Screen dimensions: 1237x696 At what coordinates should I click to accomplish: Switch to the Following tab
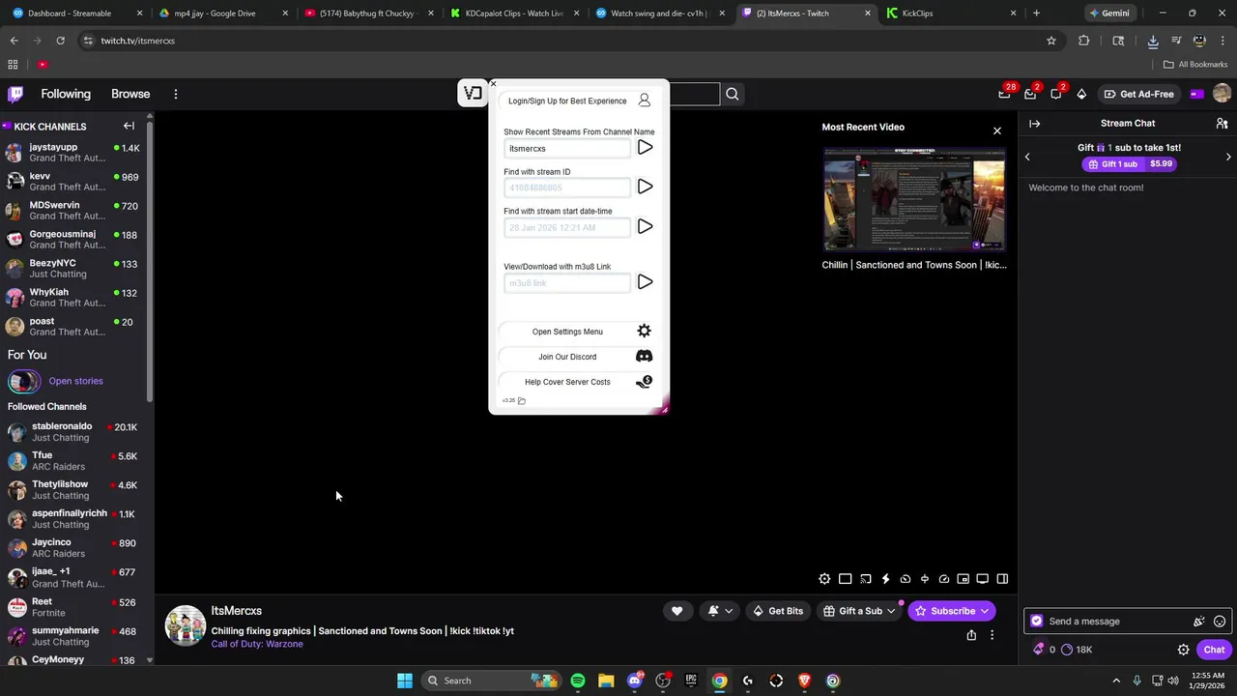pos(66,94)
